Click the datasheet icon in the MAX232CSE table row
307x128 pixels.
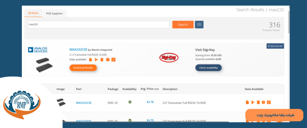click(247, 102)
